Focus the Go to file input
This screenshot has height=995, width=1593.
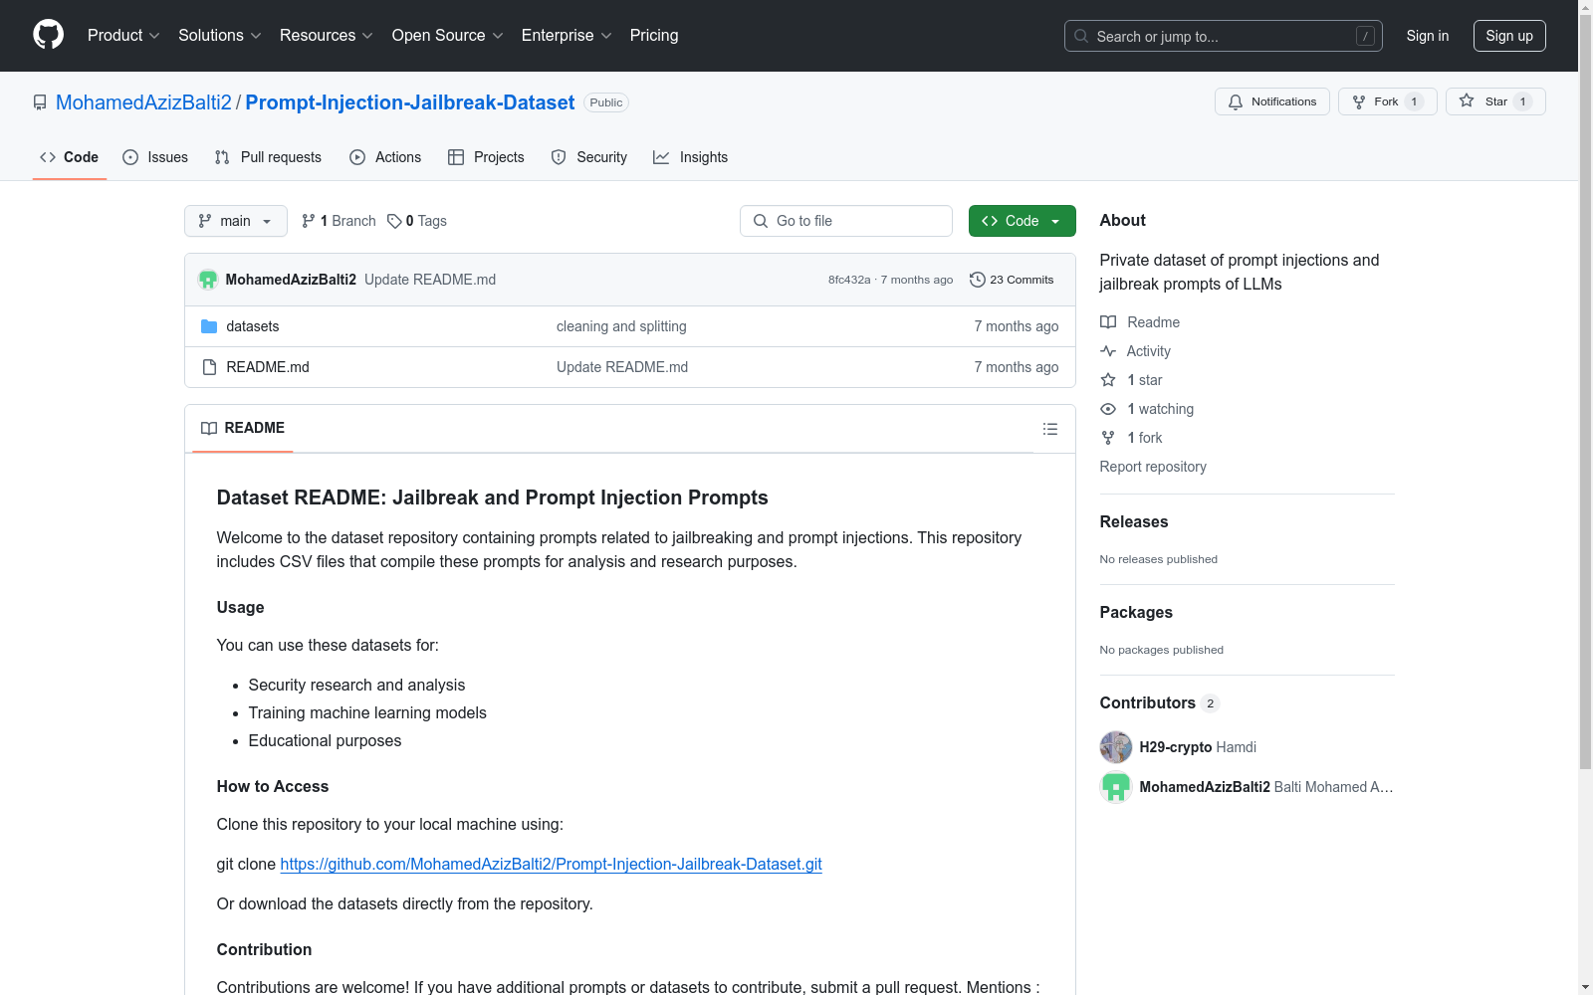pyautogui.click(x=846, y=221)
